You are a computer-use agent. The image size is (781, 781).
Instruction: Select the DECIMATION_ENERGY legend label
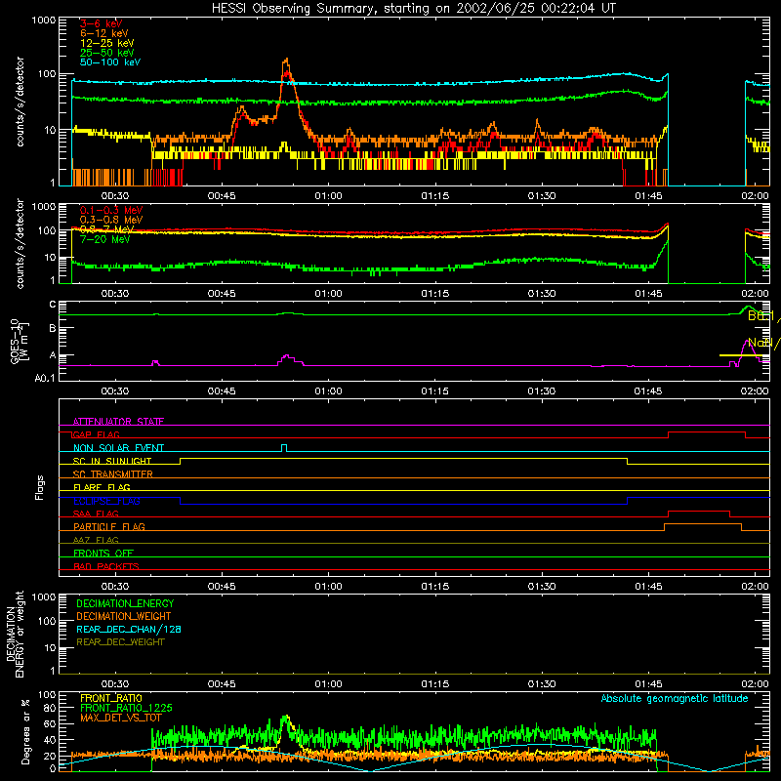[125, 603]
